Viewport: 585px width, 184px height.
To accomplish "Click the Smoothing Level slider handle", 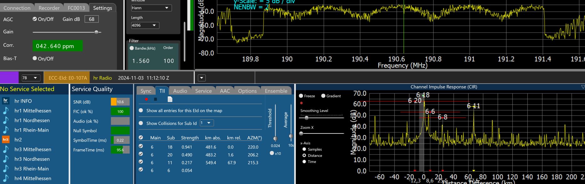I will [x=307, y=118].
